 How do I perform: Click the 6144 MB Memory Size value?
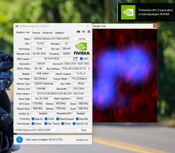(x=41, y=89)
